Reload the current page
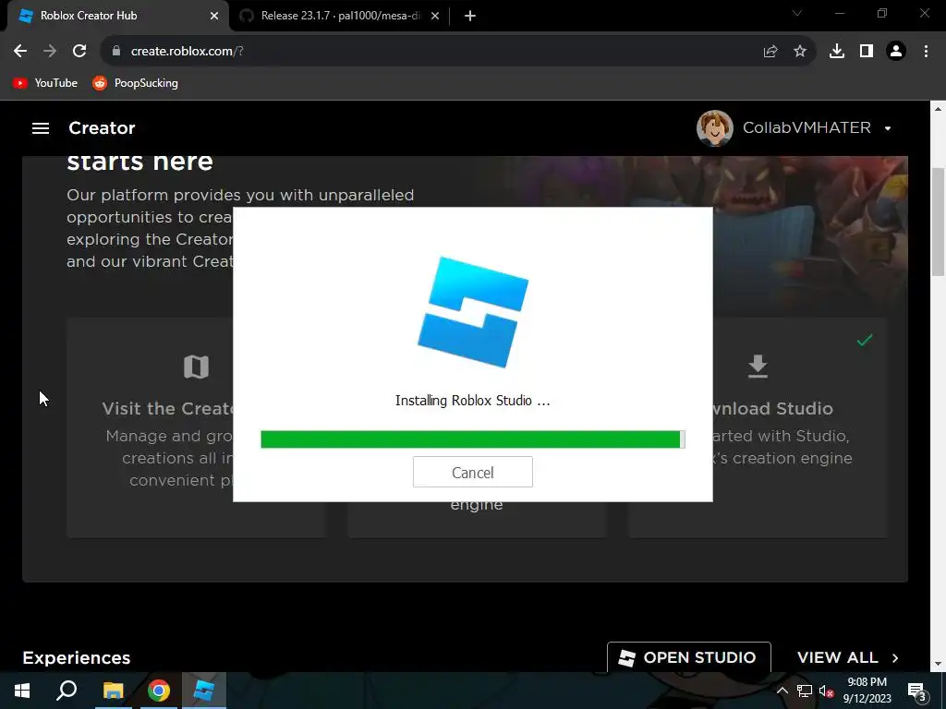 tap(79, 52)
